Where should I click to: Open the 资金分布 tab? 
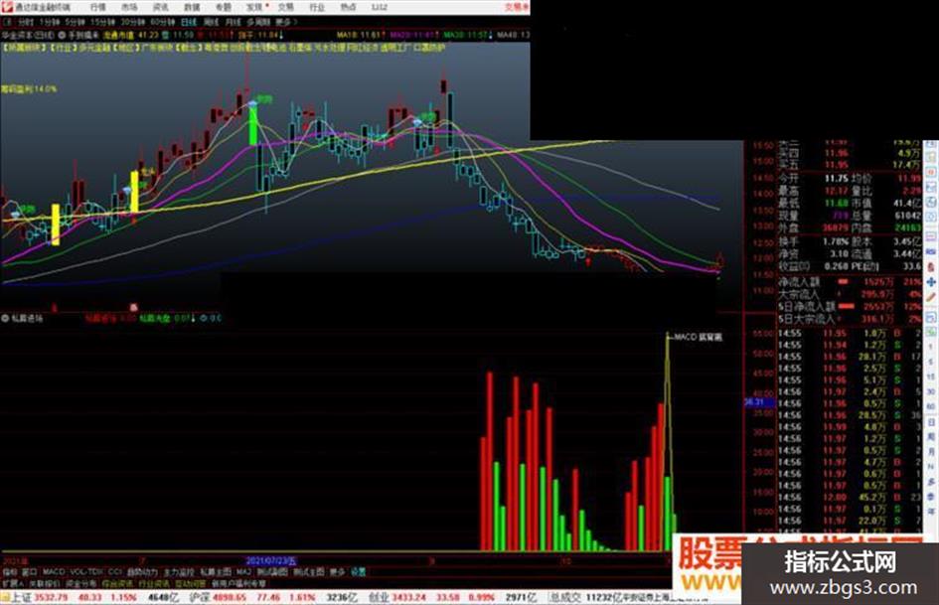coord(80,583)
